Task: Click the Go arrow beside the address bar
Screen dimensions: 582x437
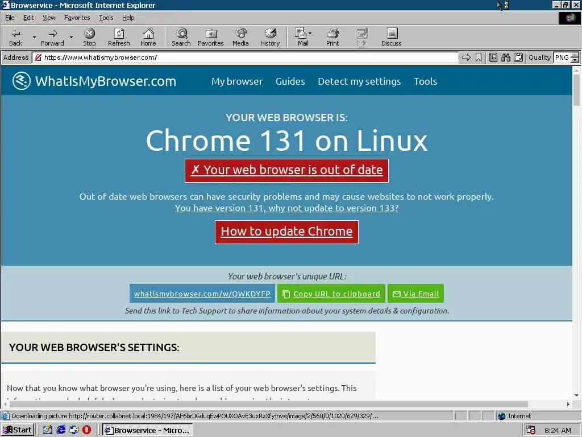Action: tap(466, 57)
